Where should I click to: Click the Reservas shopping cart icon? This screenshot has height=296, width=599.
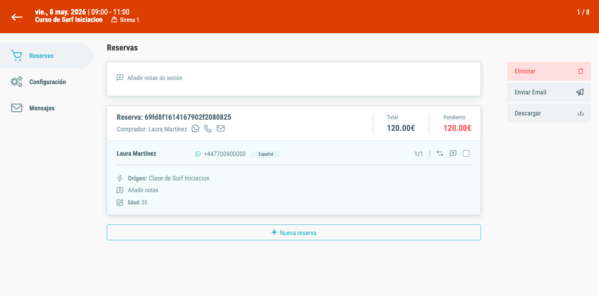tap(17, 56)
